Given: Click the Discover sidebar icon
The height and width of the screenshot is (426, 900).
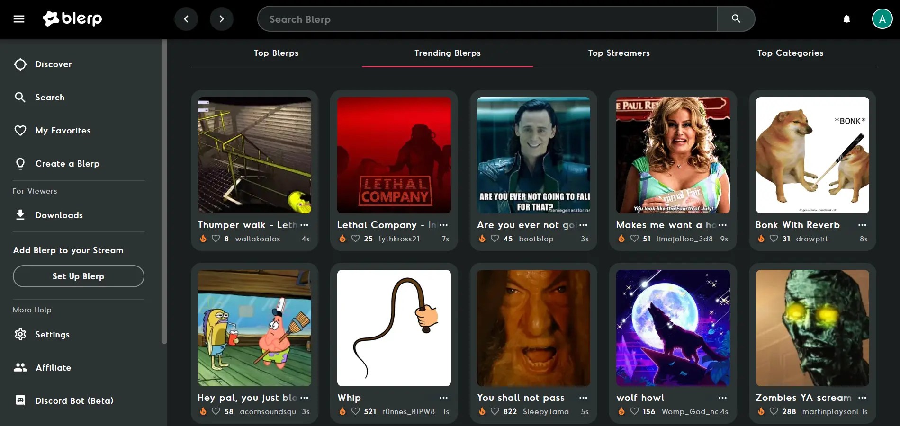Looking at the screenshot, I should pyautogui.click(x=20, y=64).
